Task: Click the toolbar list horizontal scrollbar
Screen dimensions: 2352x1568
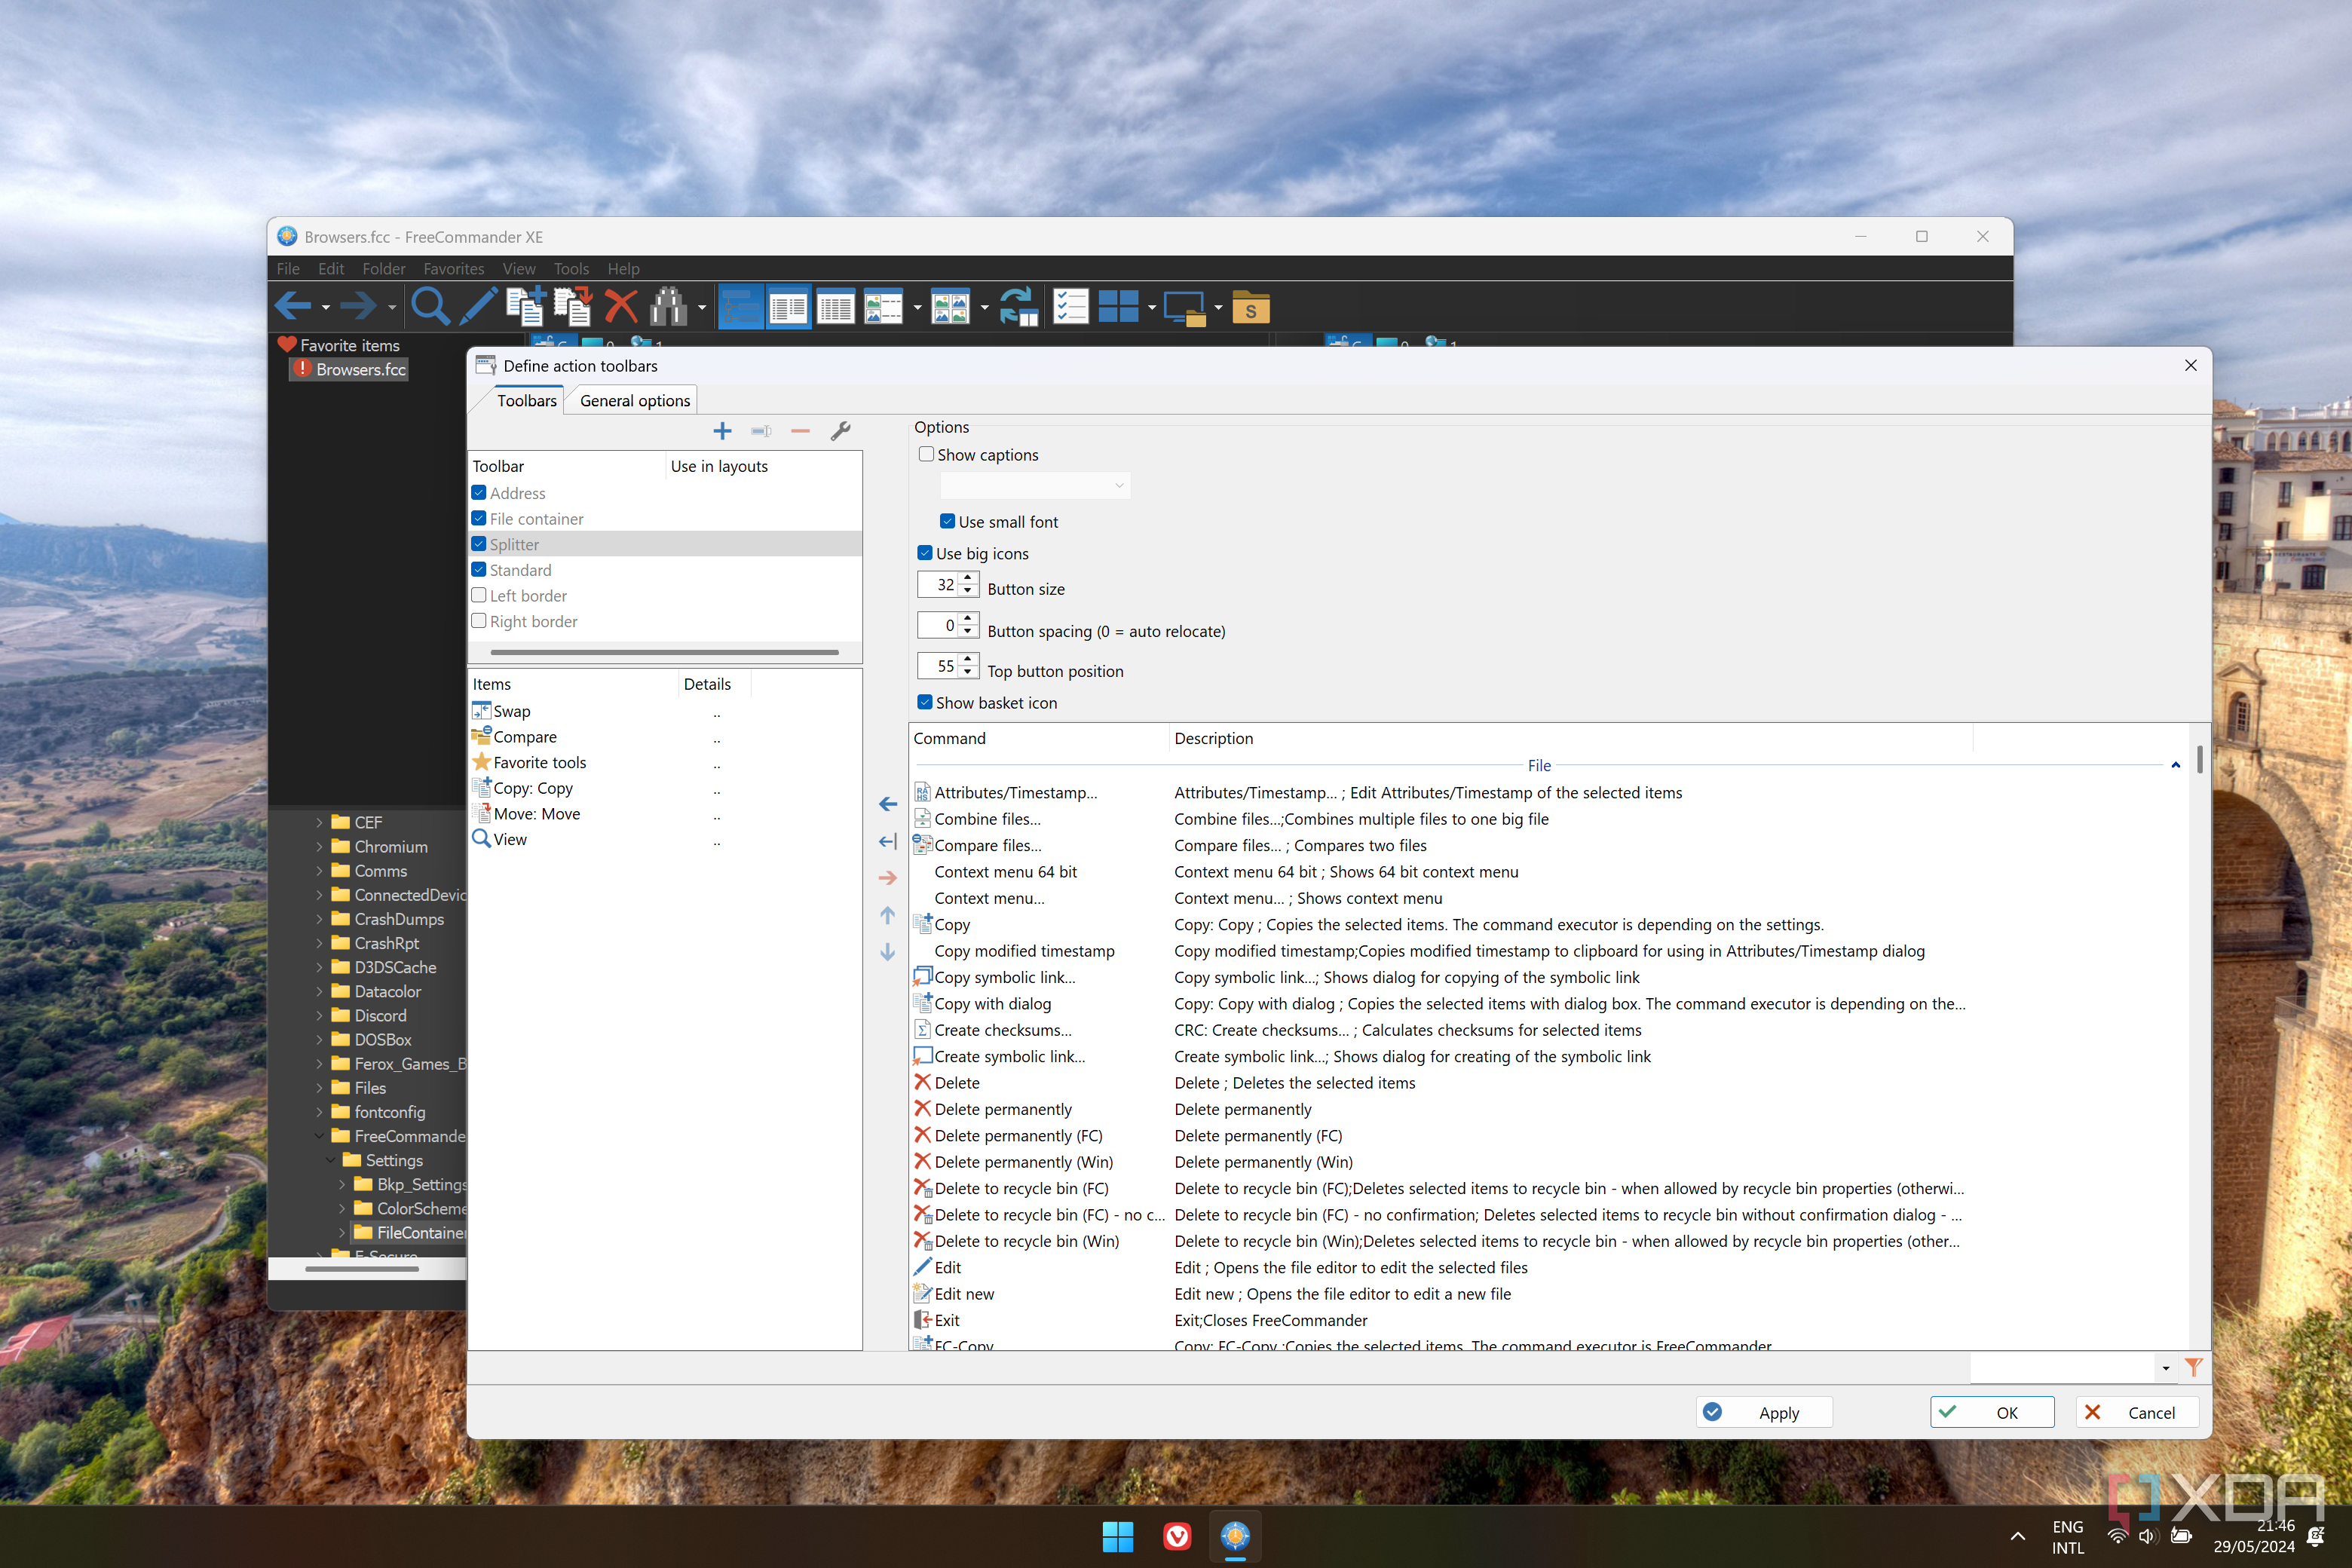Action: point(664,652)
